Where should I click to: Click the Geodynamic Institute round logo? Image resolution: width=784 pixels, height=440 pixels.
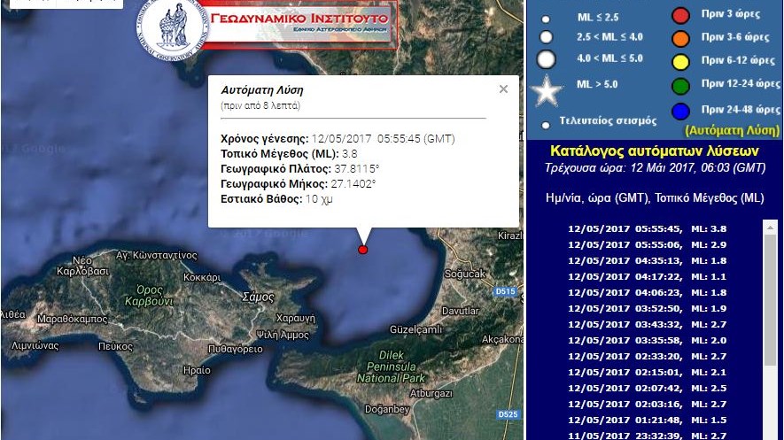(x=172, y=27)
